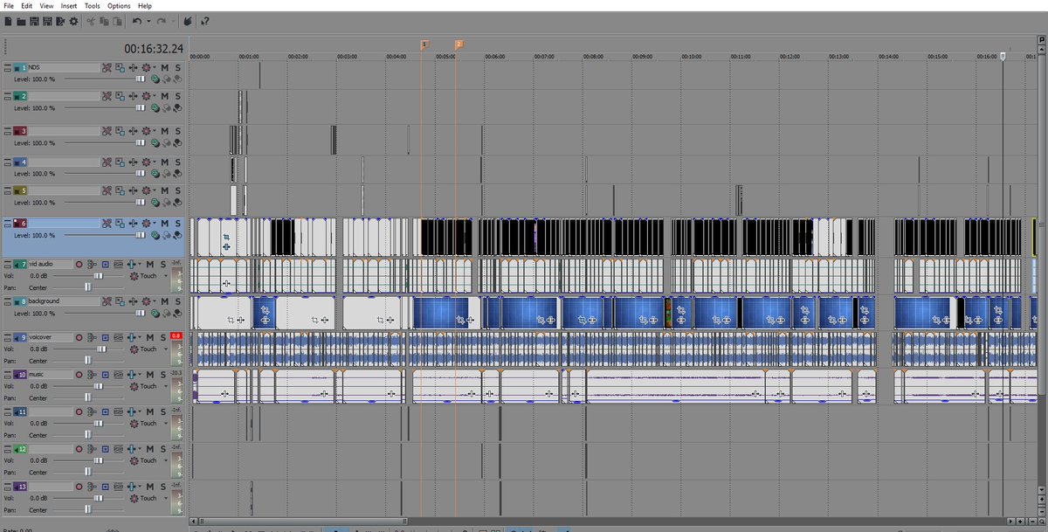Click the Level slider handle on track 6

click(141, 235)
